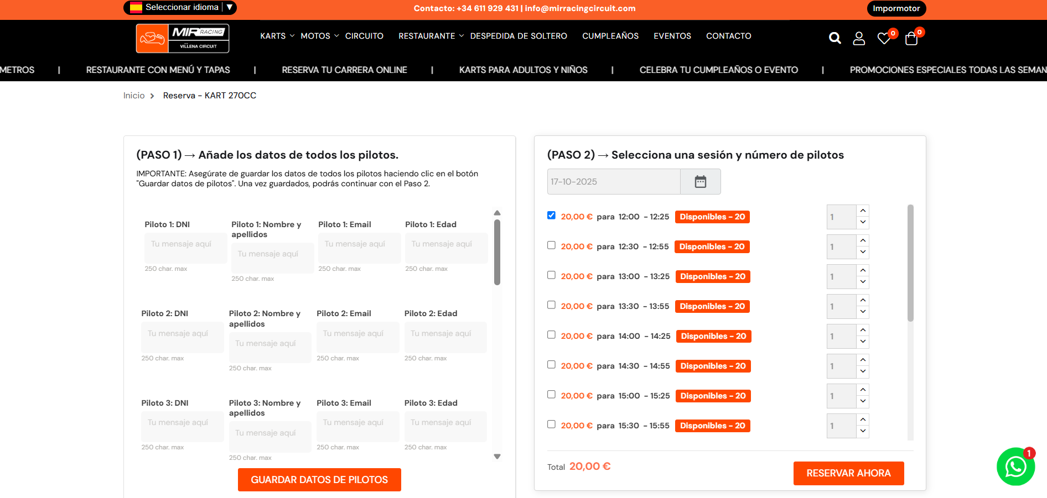Screen dimensions: 1047x498
Task: Click the Piloto 1: DNI input field
Action: 185,248
